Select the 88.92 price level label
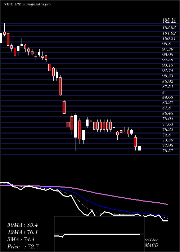 [168, 81]
